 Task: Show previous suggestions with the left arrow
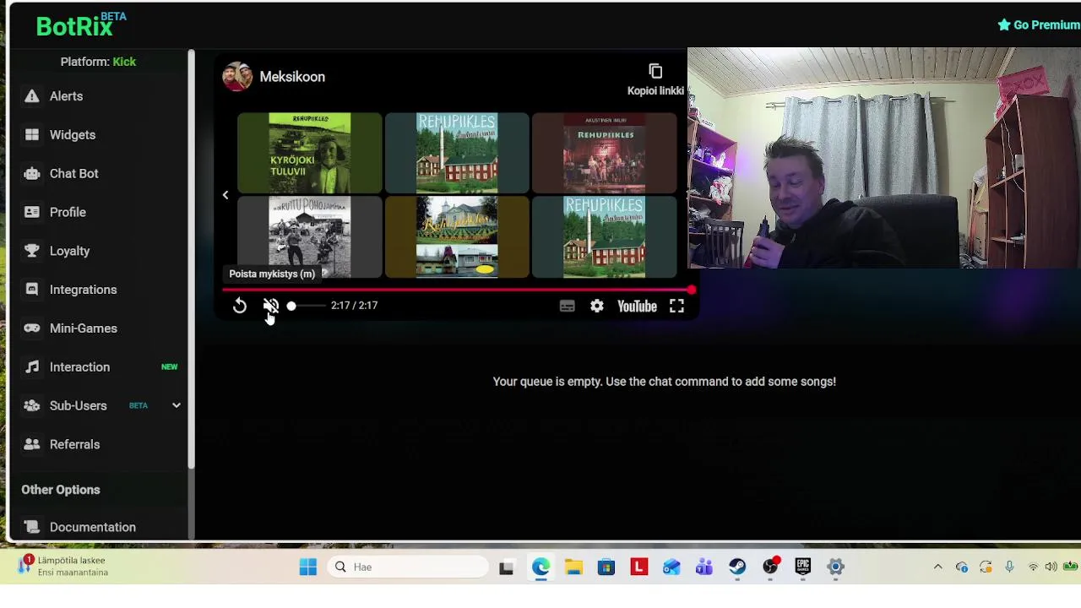click(225, 196)
